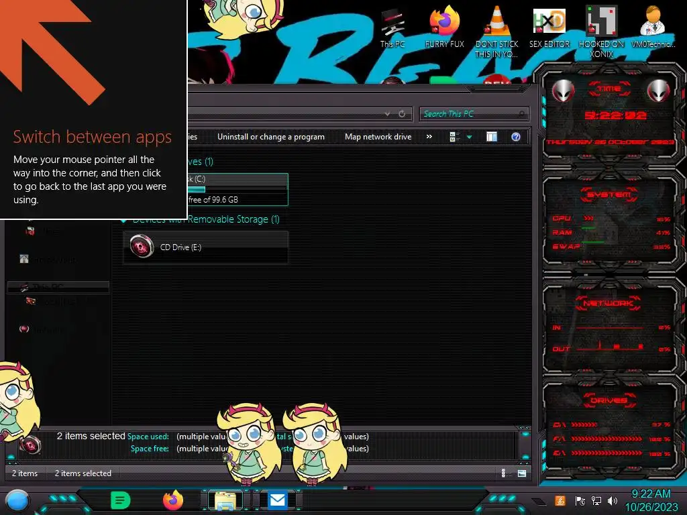Click 2 items selected in status bar
Screen dimensions: 687x515
(x=83, y=473)
